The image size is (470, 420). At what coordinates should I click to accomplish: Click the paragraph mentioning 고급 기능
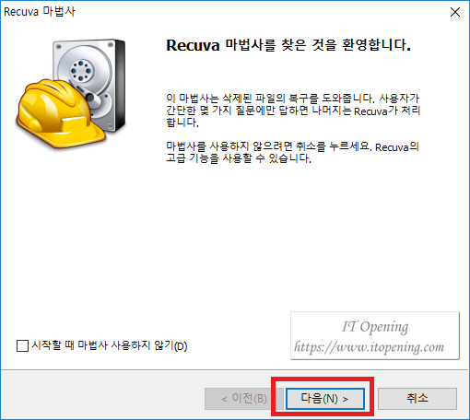click(292, 153)
